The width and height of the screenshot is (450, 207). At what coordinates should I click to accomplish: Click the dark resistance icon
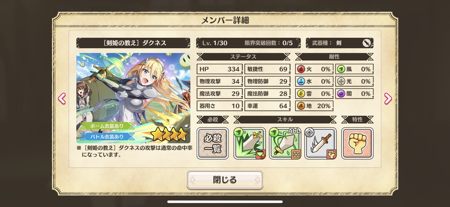341,93
